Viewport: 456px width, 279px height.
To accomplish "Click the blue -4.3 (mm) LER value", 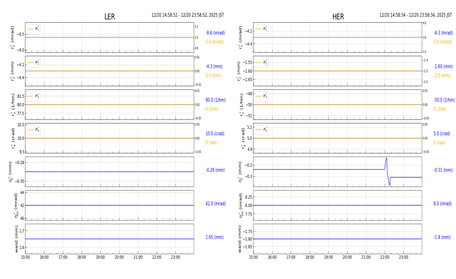I will (x=214, y=67).
